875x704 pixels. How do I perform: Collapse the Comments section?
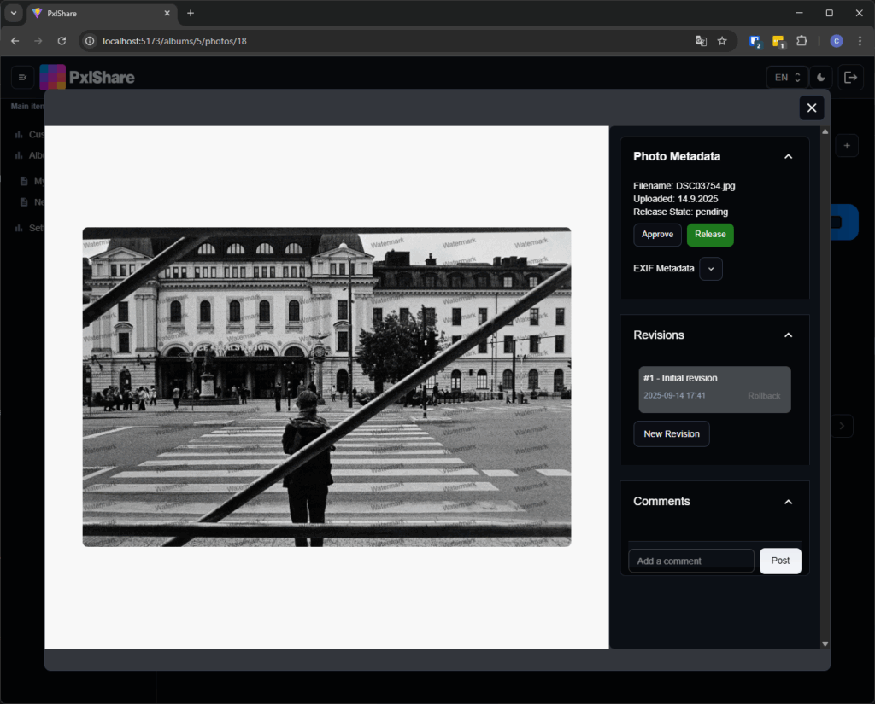[x=788, y=502]
